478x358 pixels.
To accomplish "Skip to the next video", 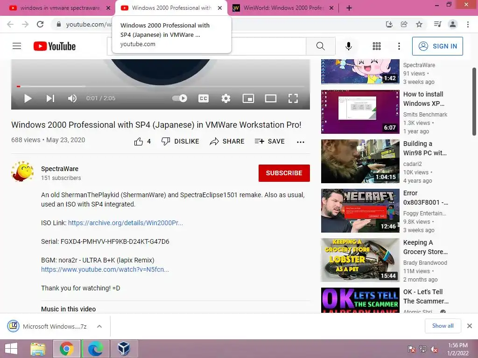I will tap(50, 98).
